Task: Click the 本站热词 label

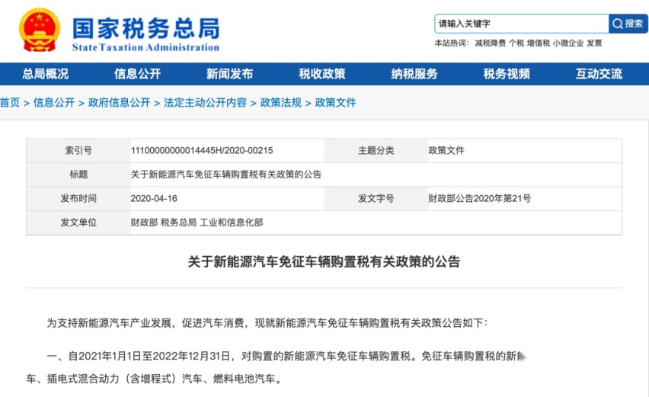Action: [452, 43]
